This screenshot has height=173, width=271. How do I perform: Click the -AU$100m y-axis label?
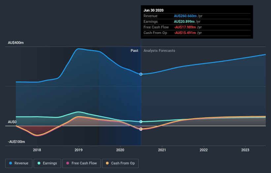pos(17,142)
